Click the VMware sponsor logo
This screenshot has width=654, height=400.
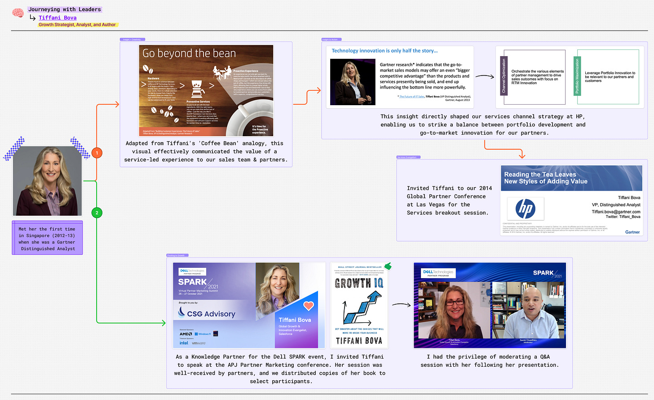pos(199,343)
